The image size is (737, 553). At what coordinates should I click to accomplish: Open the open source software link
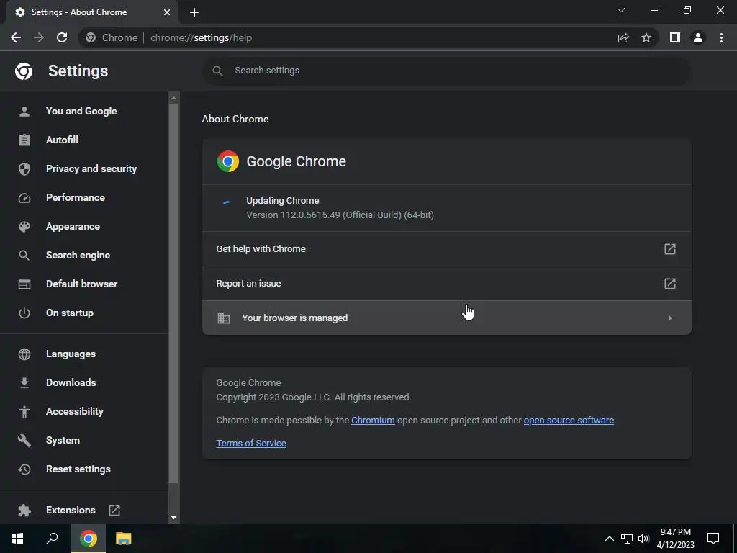point(569,420)
